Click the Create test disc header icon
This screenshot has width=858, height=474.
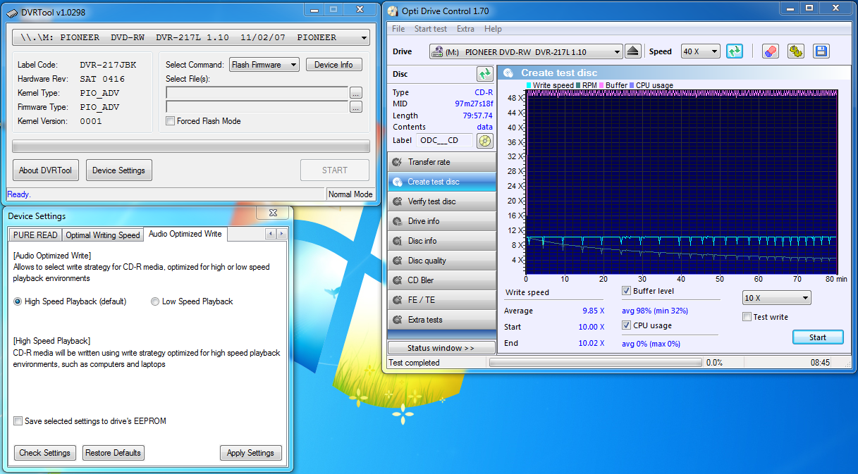click(x=508, y=73)
